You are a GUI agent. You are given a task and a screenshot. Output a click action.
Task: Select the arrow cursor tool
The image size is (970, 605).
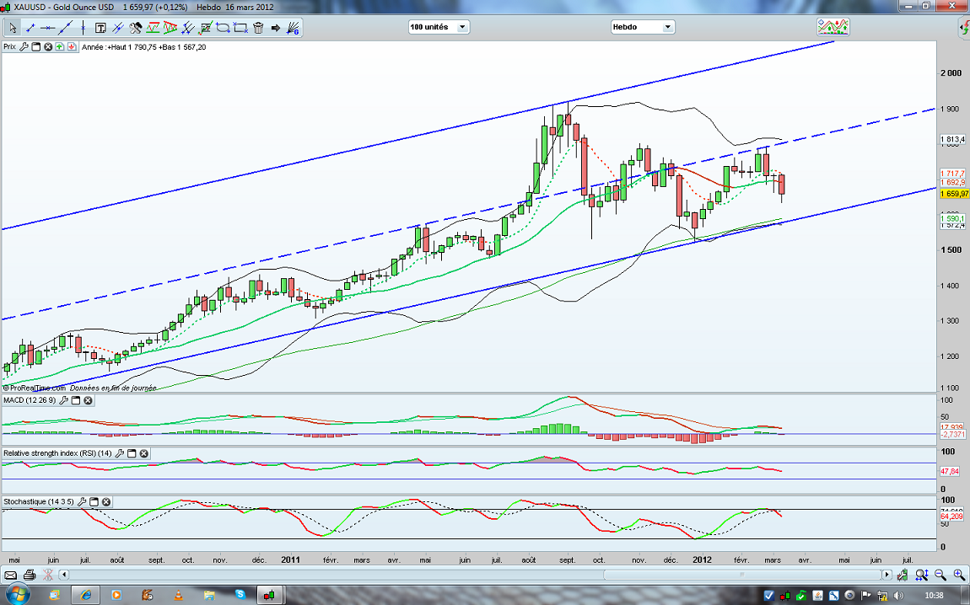point(13,27)
